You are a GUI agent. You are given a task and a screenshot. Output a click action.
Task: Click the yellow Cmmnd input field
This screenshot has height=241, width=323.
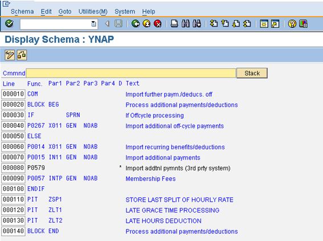131,73
